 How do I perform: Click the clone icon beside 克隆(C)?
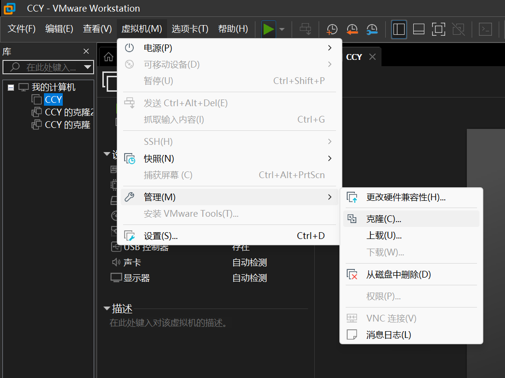pos(352,219)
